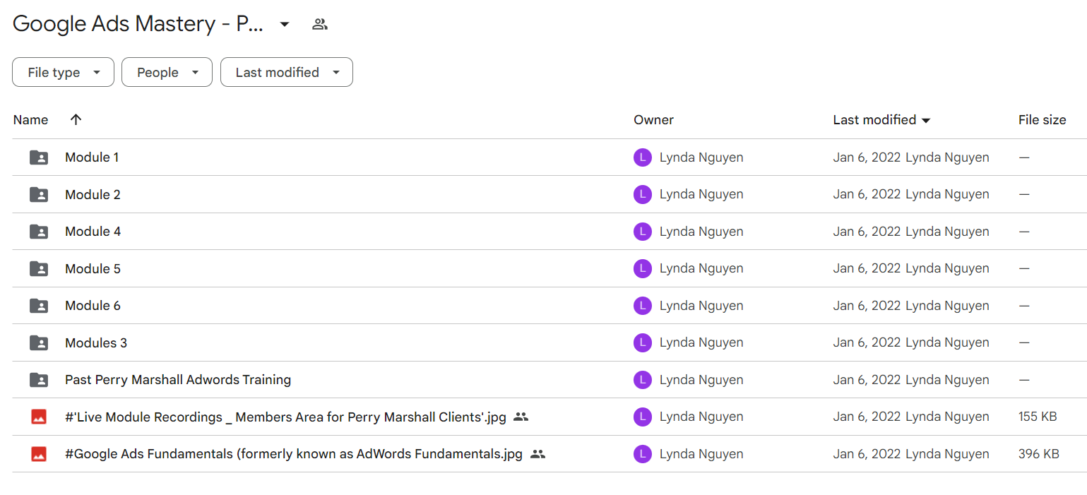1087x495 pixels.
Task: Click the Jan 6, 2022 date in Module 2 row
Action: [x=867, y=194]
